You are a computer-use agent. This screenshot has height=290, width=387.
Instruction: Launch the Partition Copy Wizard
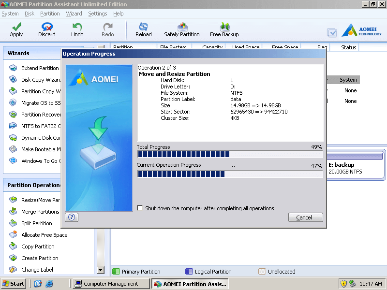click(34, 91)
